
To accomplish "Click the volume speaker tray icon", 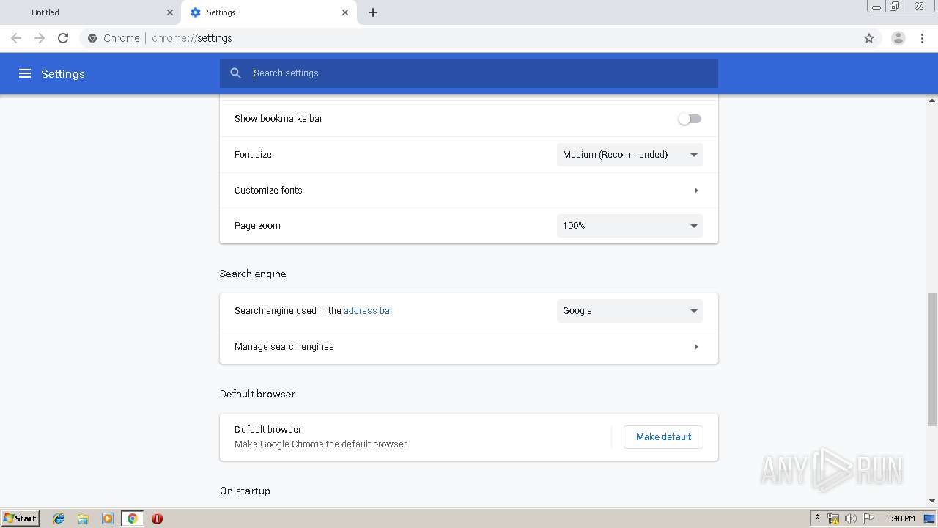I will (851, 518).
